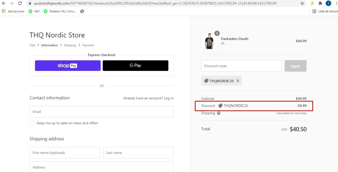Screen dimensions: 338x172
Task: Select the Information breadcrumb step
Action: [50, 45]
